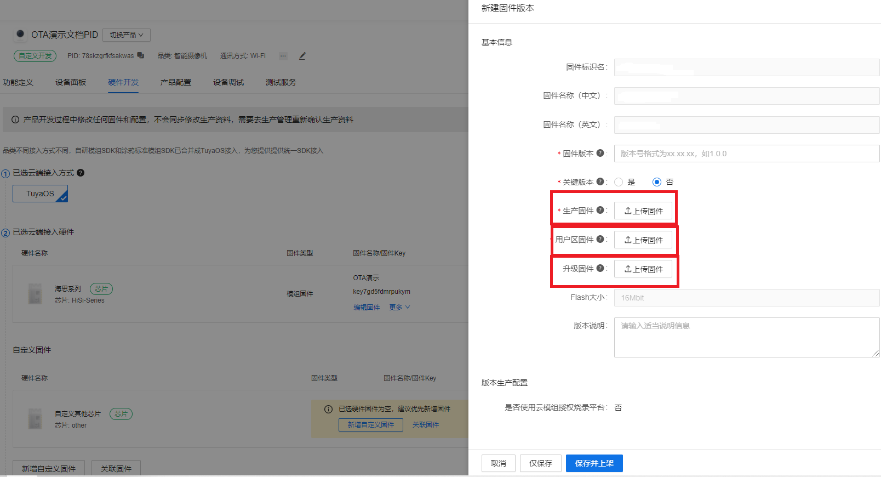Click the 自定义其他芯片 thumbnail image
881x477 pixels.
[x=35, y=418]
